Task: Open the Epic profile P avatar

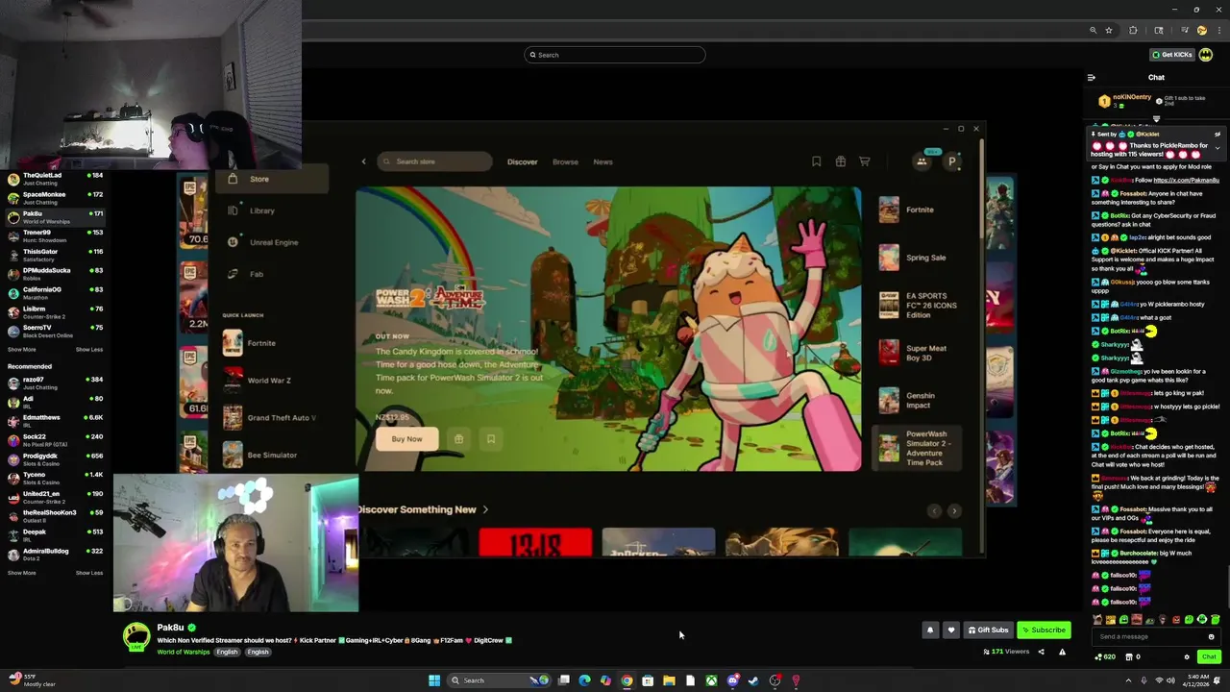Action: (952, 161)
